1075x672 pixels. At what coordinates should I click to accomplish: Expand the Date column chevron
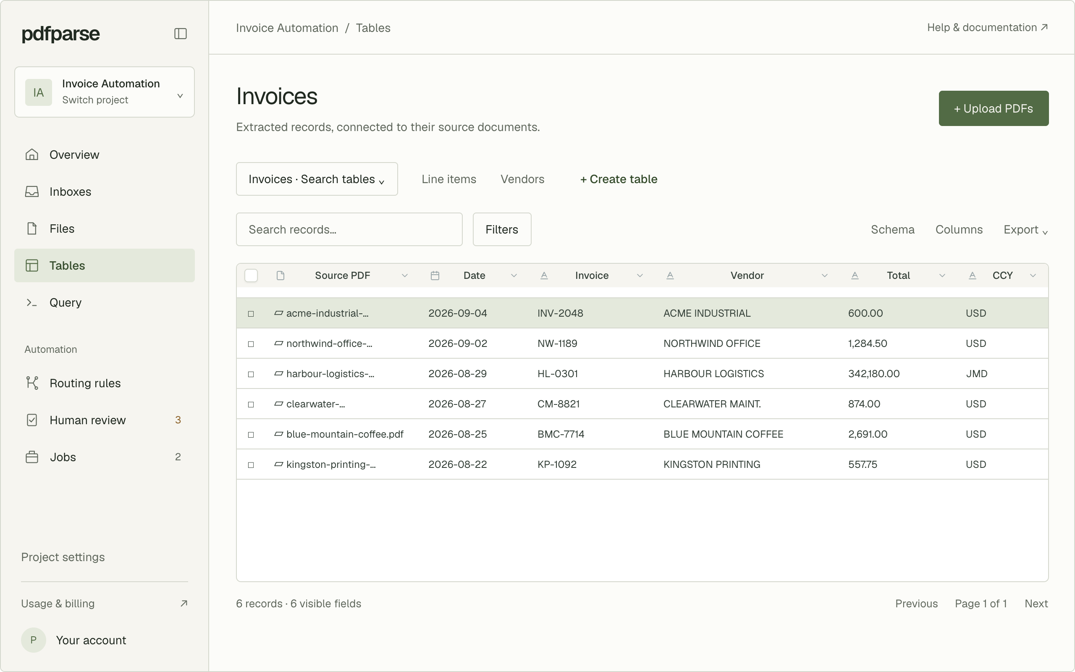(x=514, y=276)
